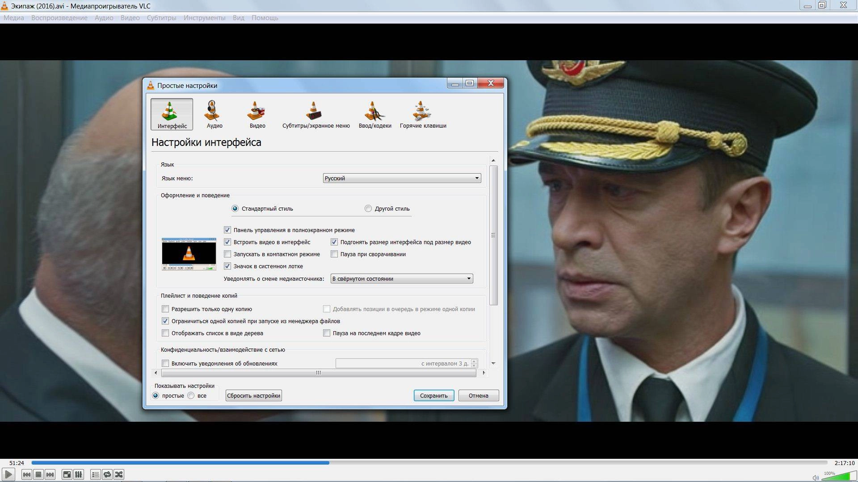Image resolution: width=858 pixels, height=482 pixels.
Task: Toggle shuffle random playback icon
Action: point(119,474)
